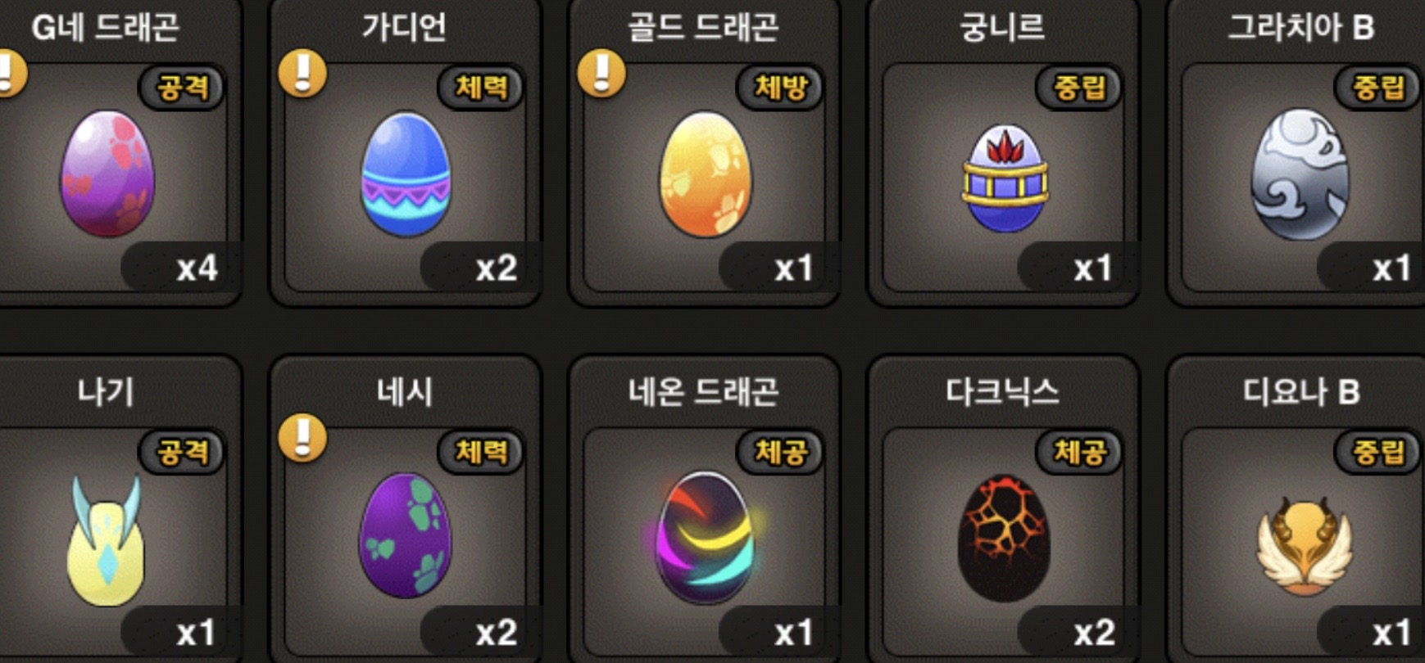Select the 다크닉스 lava cracked egg
The image size is (1425, 663).
pyautogui.click(x=1004, y=538)
